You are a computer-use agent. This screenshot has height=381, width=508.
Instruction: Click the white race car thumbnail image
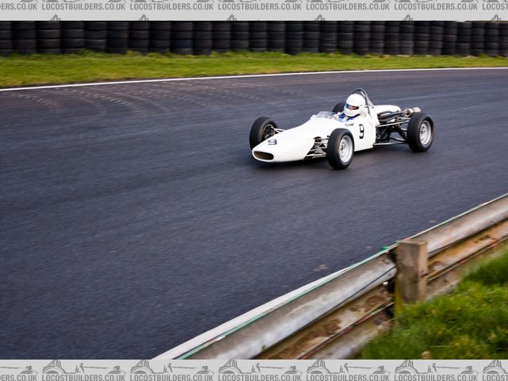[341, 131]
